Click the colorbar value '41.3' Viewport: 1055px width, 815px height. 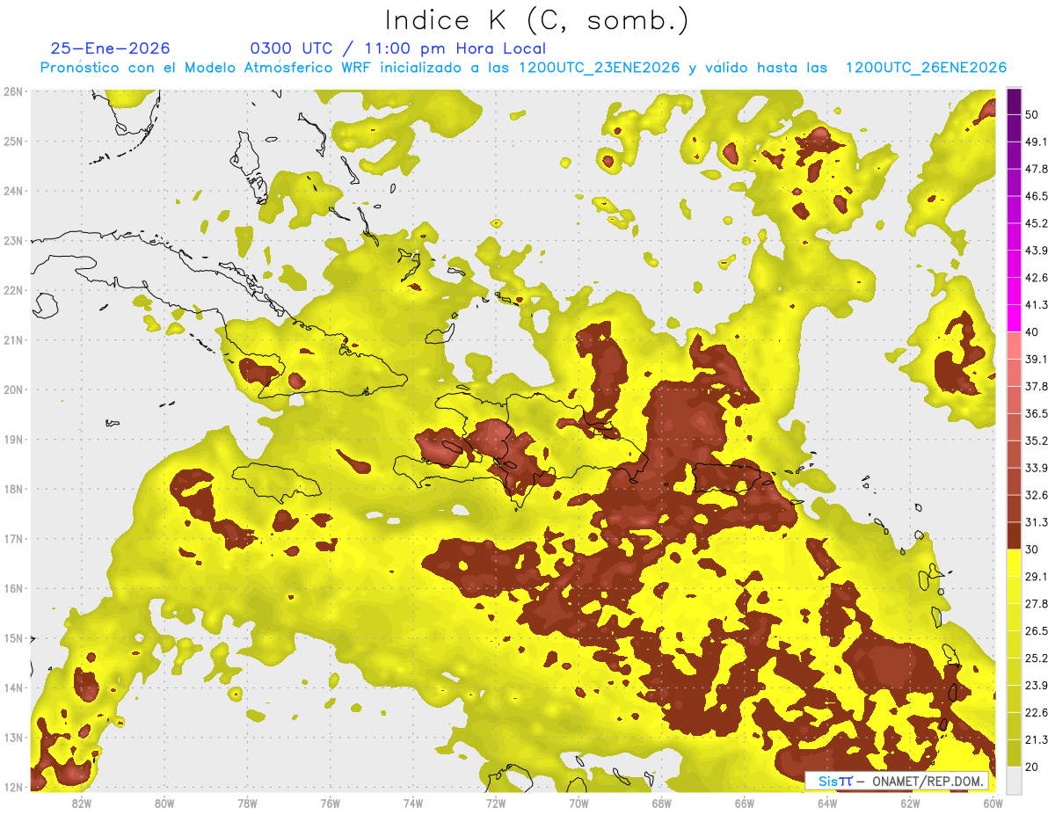[1036, 305]
